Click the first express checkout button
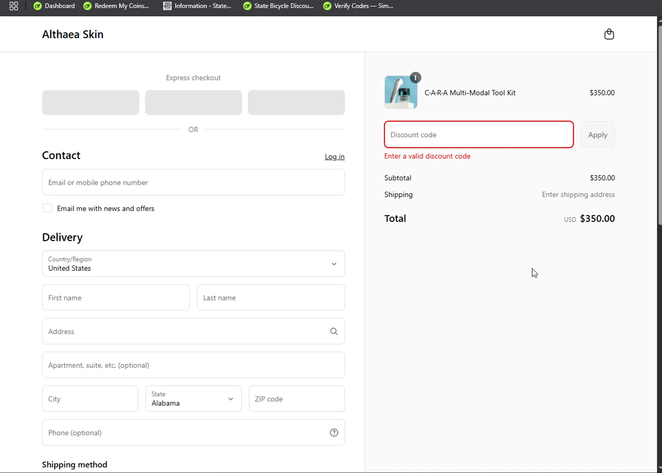Image resolution: width=662 pixels, height=473 pixels. point(91,102)
